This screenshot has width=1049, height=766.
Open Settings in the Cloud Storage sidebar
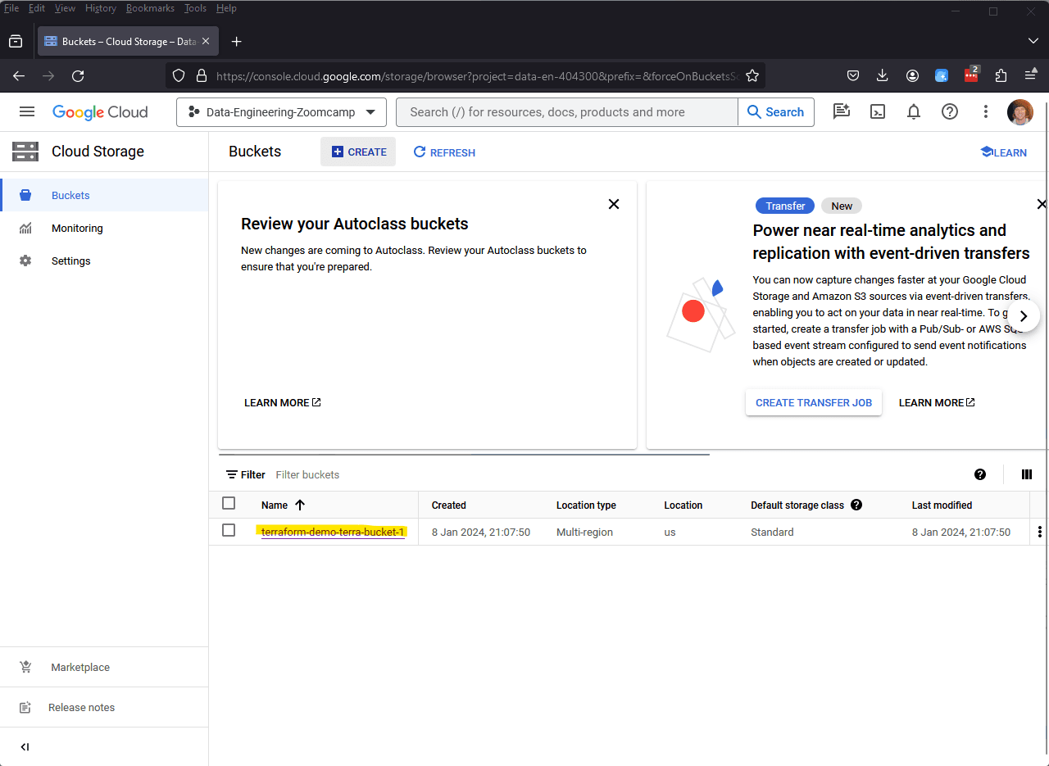(x=104, y=261)
